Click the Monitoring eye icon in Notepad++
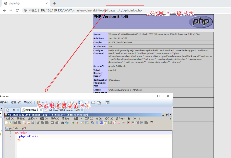This screenshot has width=231, height=158. pos(123,123)
